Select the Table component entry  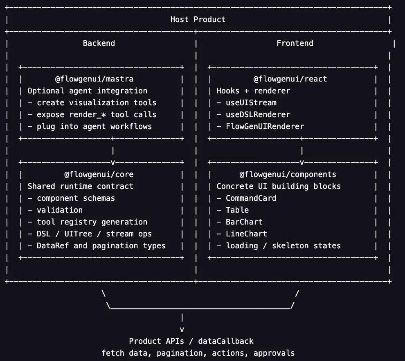(237, 210)
